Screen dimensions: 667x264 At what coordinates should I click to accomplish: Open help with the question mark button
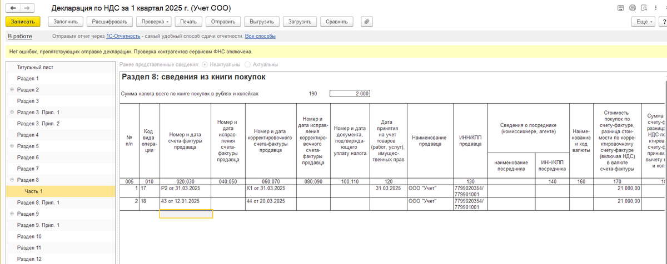click(664, 22)
